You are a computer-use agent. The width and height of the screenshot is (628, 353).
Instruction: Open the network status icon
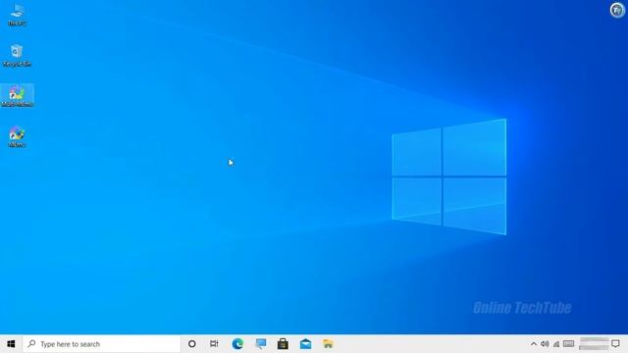point(556,344)
